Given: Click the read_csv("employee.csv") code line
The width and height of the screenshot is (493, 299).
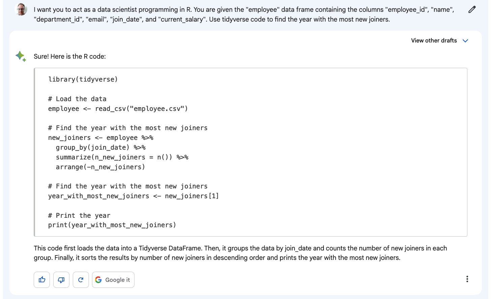Looking at the screenshot, I should point(118,109).
